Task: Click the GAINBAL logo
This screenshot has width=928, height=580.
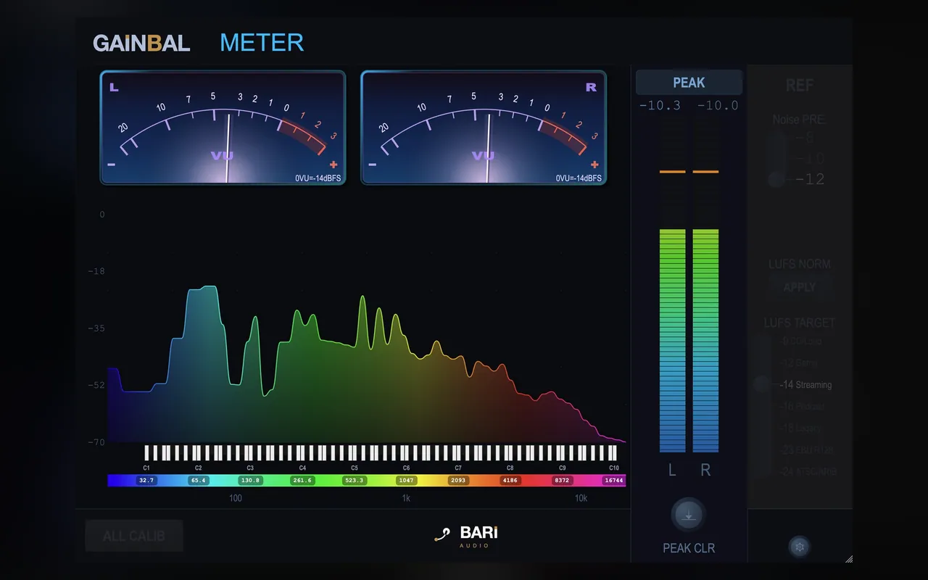Action: coord(141,43)
